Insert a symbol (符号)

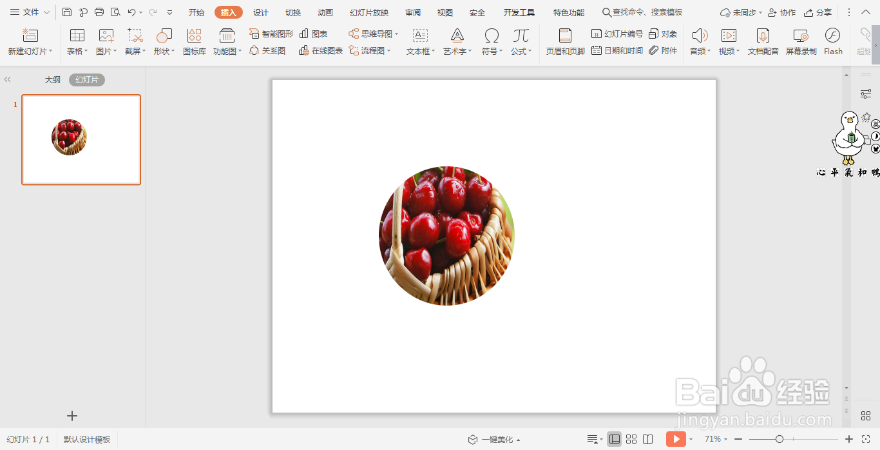click(492, 41)
